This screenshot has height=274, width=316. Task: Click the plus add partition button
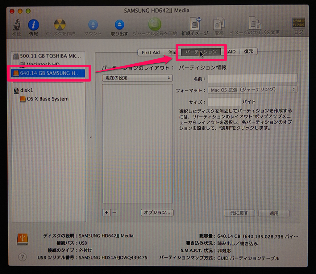click(x=106, y=213)
